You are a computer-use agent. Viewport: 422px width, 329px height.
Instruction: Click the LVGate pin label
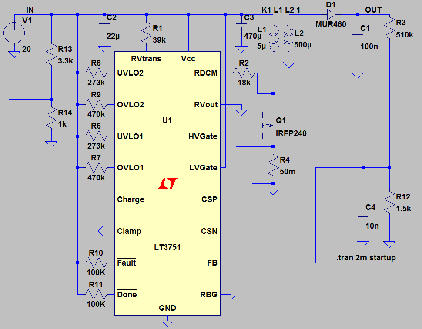tap(203, 168)
